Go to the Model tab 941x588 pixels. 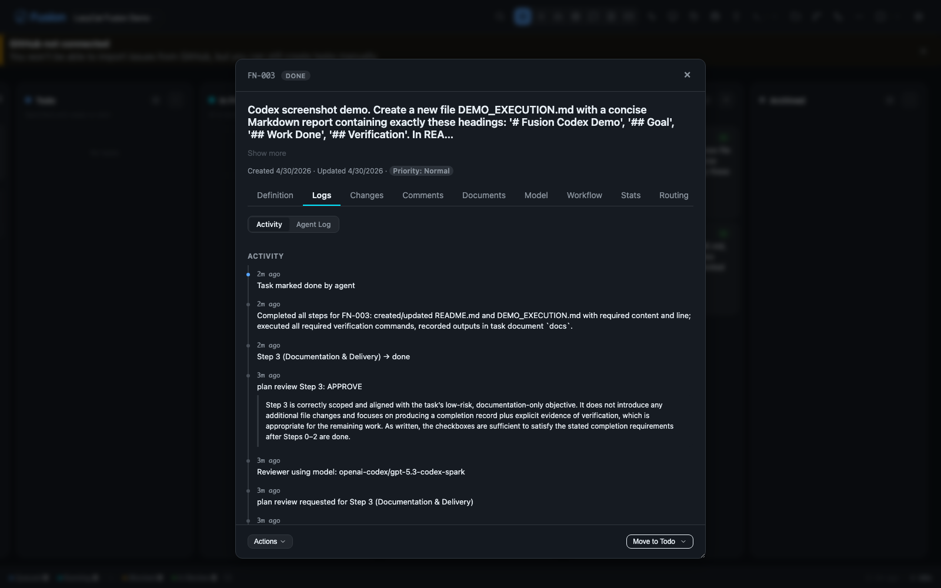536,195
